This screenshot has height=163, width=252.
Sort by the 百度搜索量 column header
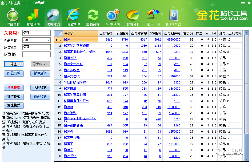(x=139, y=33)
